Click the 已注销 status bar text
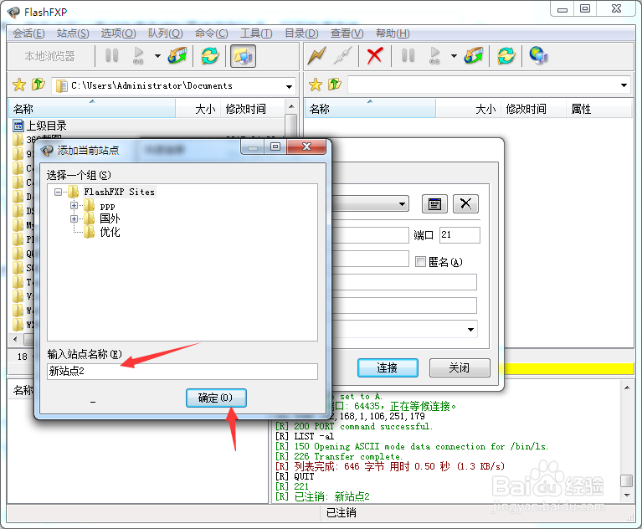Image resolution: width=642 pixels, height=529 pixels. (x=341, y=512)
